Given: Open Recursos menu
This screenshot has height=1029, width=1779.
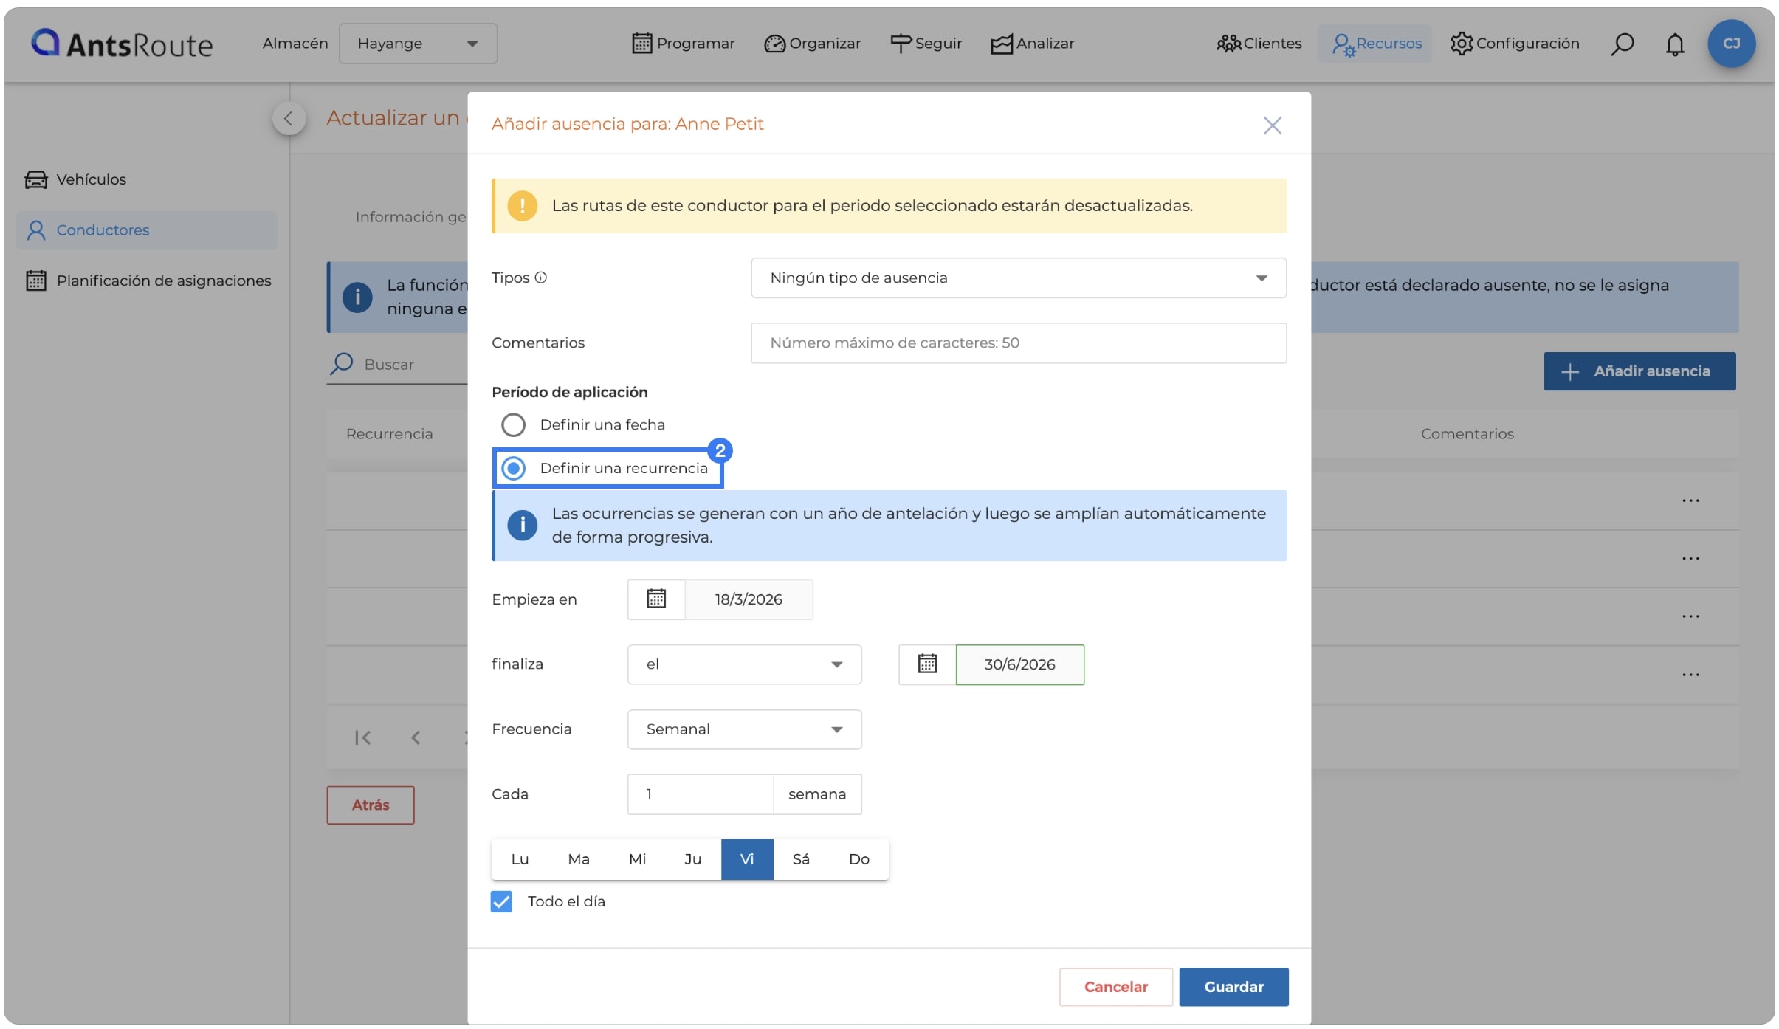Looking at the screenshot, I should pyautogui.click(x=1376, y=44).
